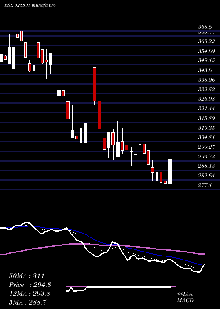Click the '50MA : 311' readout
This screenshot has width=220, height=309.
pos(27,276)
